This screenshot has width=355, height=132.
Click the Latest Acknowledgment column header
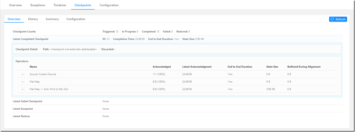197,67
